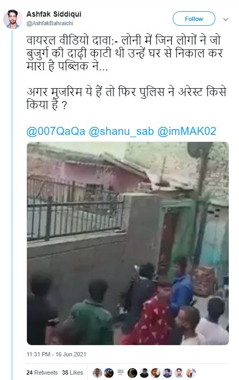The width and height of the screenshot is (239, 380).
Task: Open the @AshfakBahraichi handle link
Action: 50,23
